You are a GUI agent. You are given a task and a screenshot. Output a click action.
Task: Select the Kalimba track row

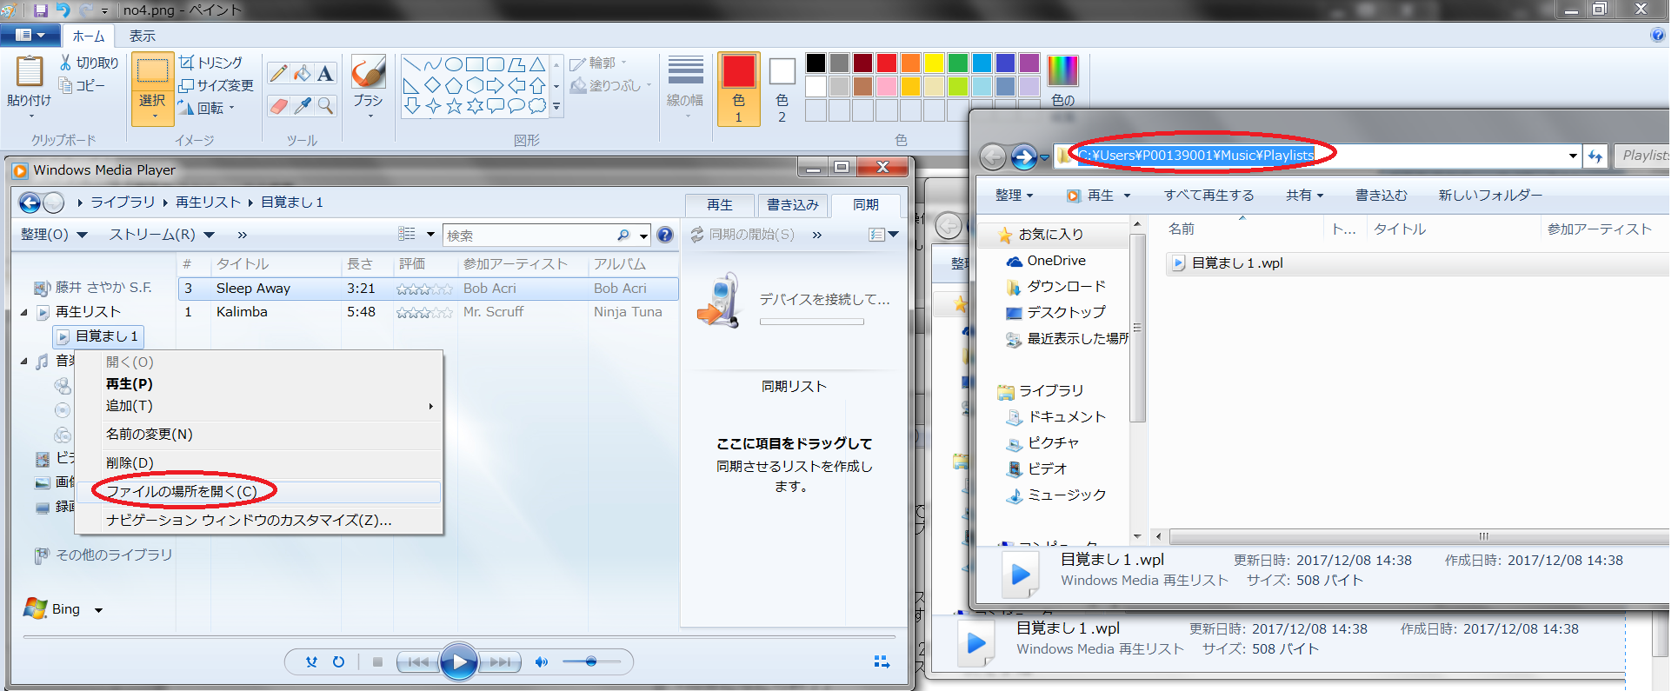point(429,312)
